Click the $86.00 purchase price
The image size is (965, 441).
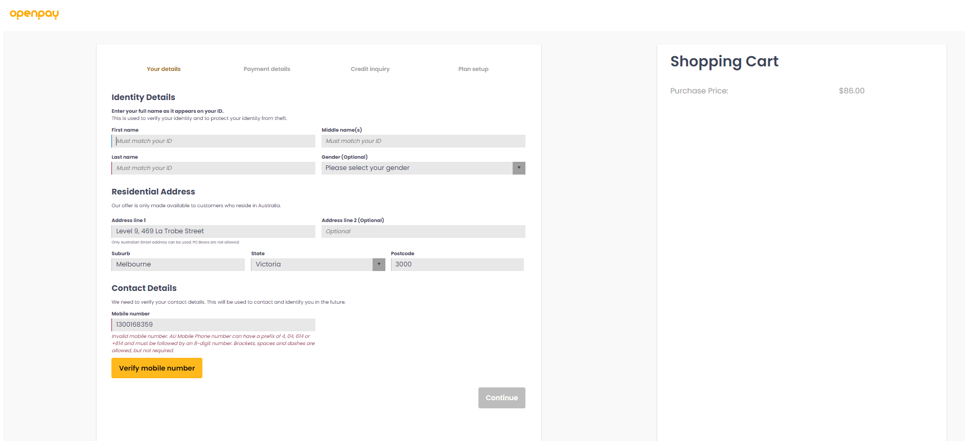click(x=852, y=91)
